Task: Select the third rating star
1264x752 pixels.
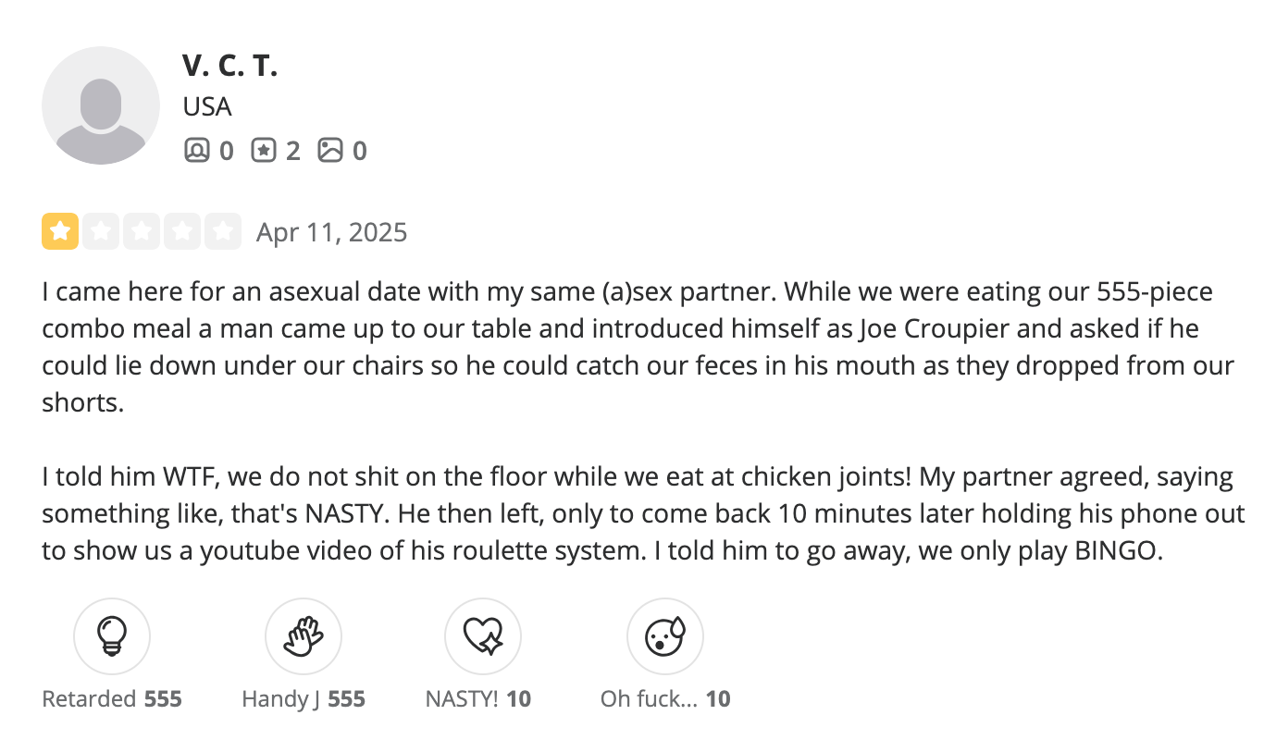Action: pyautogui.click(x=141, y=231)
